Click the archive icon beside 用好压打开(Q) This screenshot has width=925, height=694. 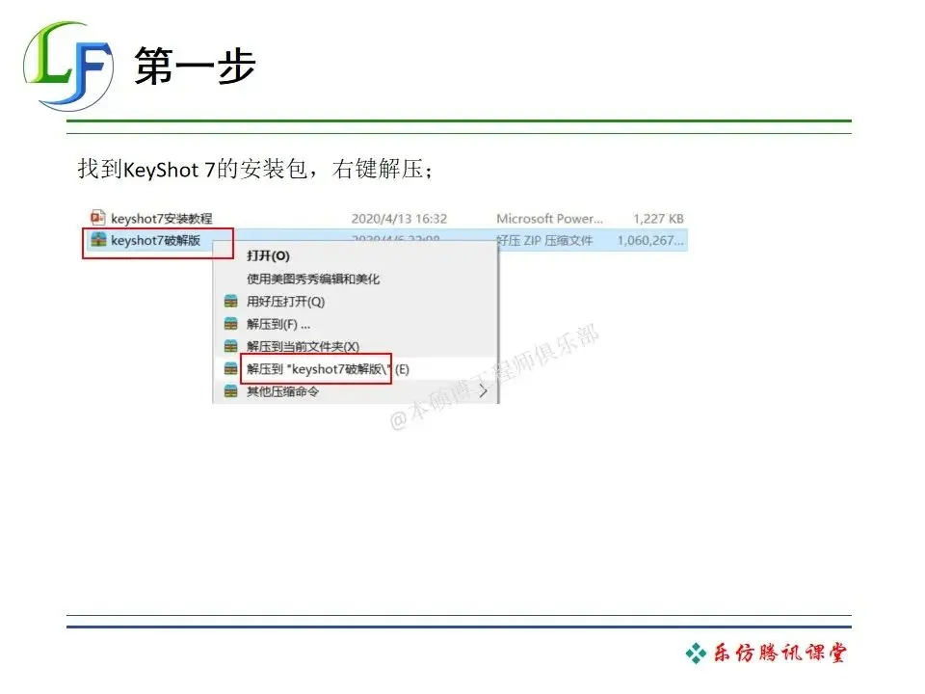[x=230, y=302]
